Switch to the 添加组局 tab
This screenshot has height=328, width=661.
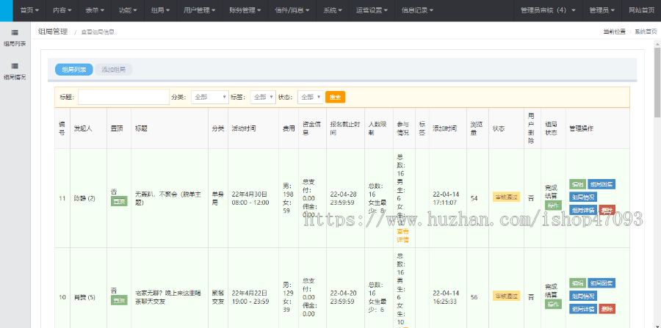[x=114, y=70]
